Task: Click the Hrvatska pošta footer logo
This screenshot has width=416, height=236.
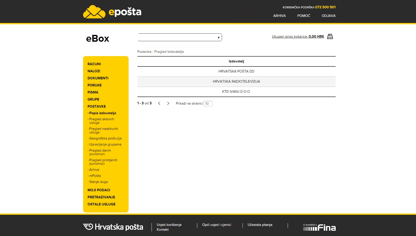Action: point(113,227)
